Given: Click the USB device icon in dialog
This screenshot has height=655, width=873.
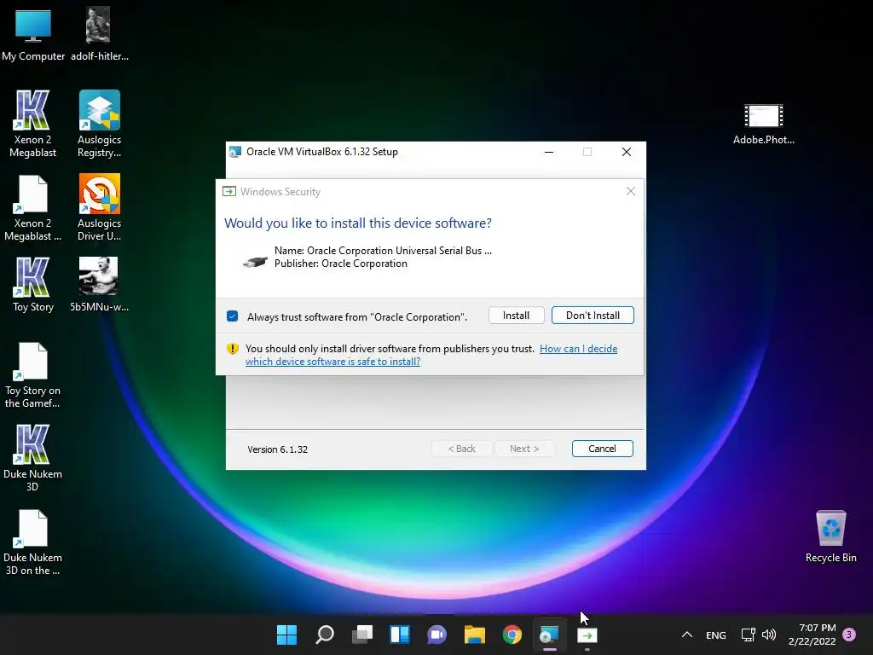Looking at the screenshot, I should pyautogui.click(x=255, y=261).
